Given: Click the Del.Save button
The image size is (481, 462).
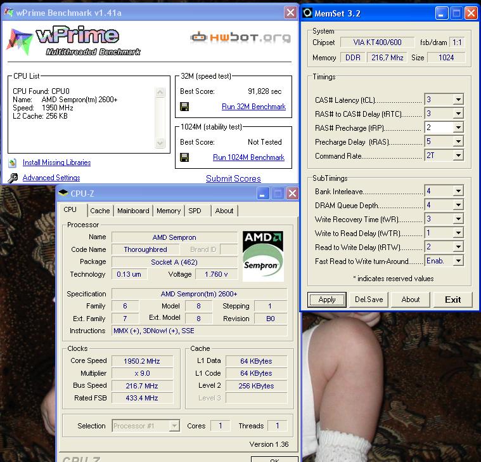Looking at the screenshot, I should pos(369,300).
